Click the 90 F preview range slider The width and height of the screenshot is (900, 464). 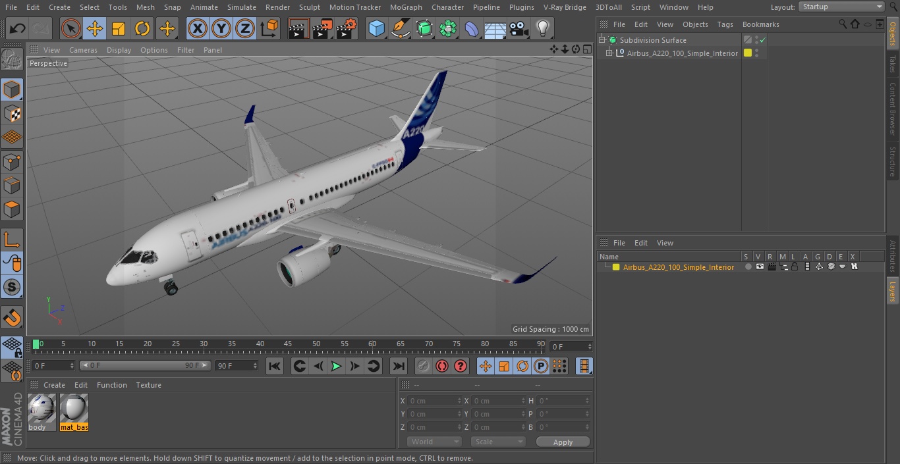point(145,365)
